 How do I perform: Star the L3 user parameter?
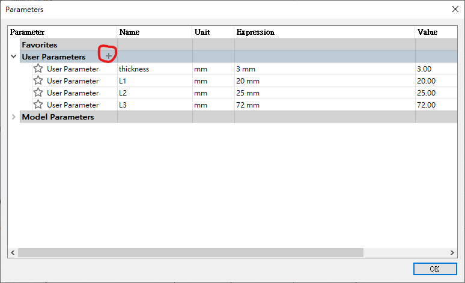pos(38,105)
